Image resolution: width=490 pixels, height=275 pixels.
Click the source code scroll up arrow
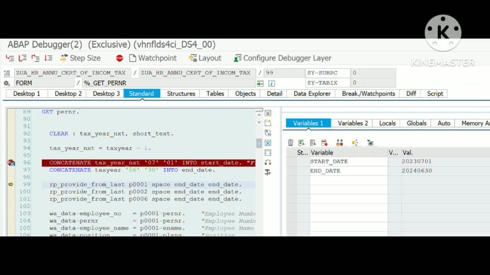(x=259, y=115)
